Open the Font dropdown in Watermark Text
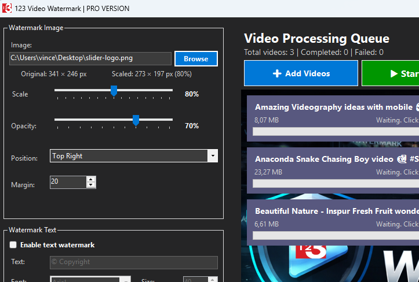The width and height of the screenshot is (419, 282). pyautogui.click(x=125, y=280)
